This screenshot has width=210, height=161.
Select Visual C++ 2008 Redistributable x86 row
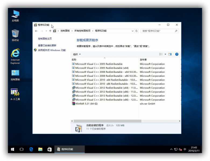point(105,76)
